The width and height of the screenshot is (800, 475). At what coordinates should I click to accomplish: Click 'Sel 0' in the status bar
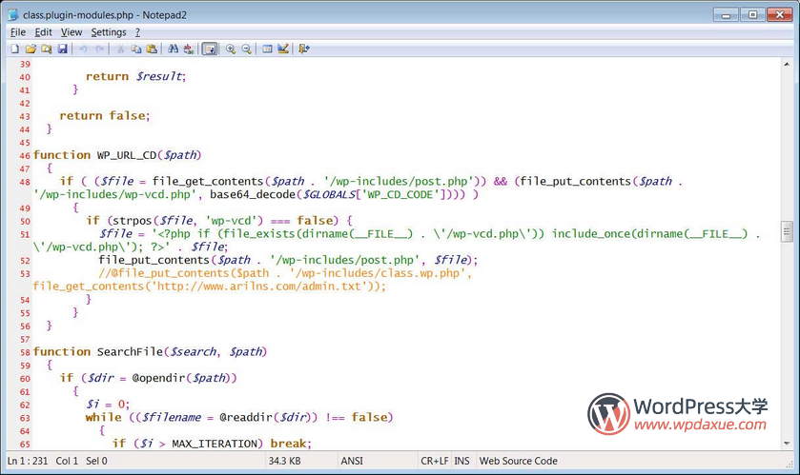[96, 461]
